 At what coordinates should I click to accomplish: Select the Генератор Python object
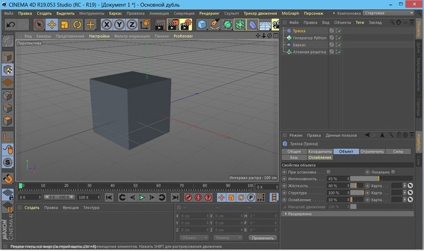[309, 38]
